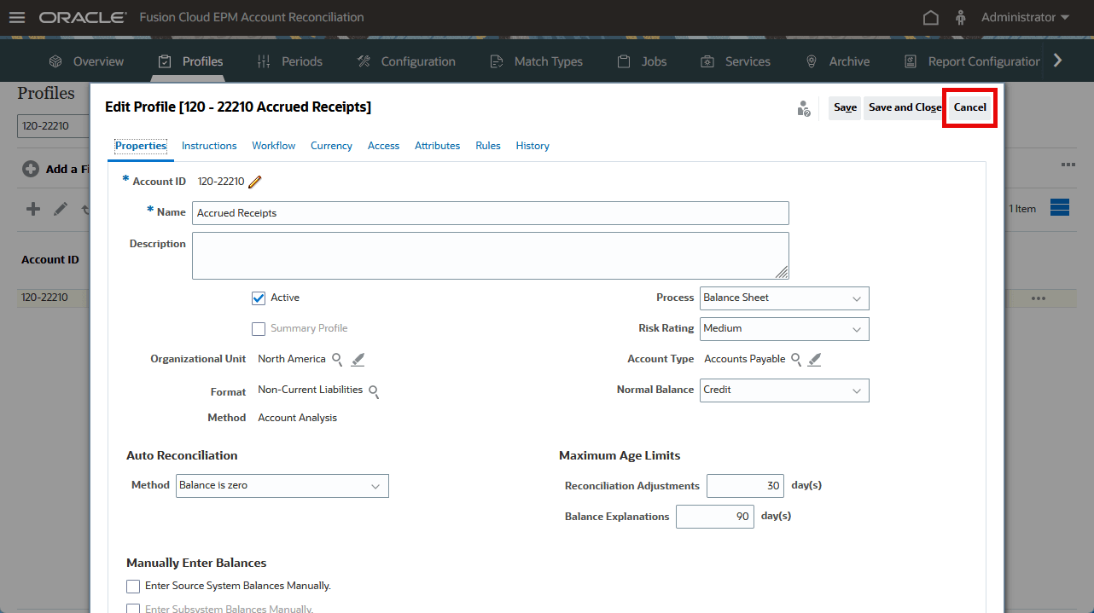The image size is (1094, 613).
Task: Switch to the Workflow tab
Action: pos(274,146)
